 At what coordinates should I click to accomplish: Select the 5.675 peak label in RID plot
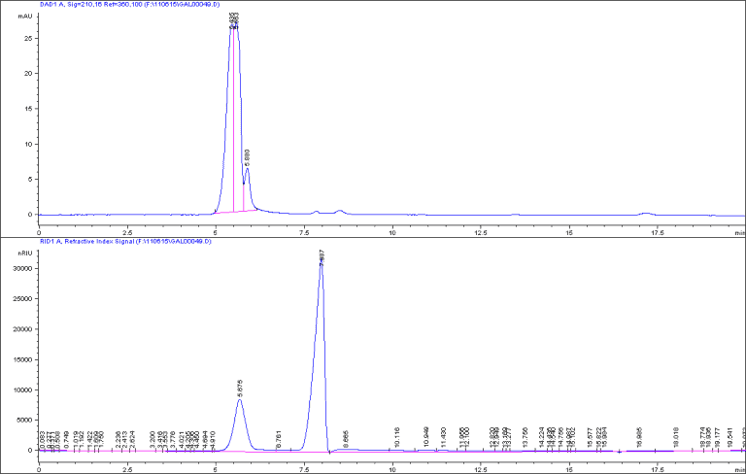tap(240, 388)
